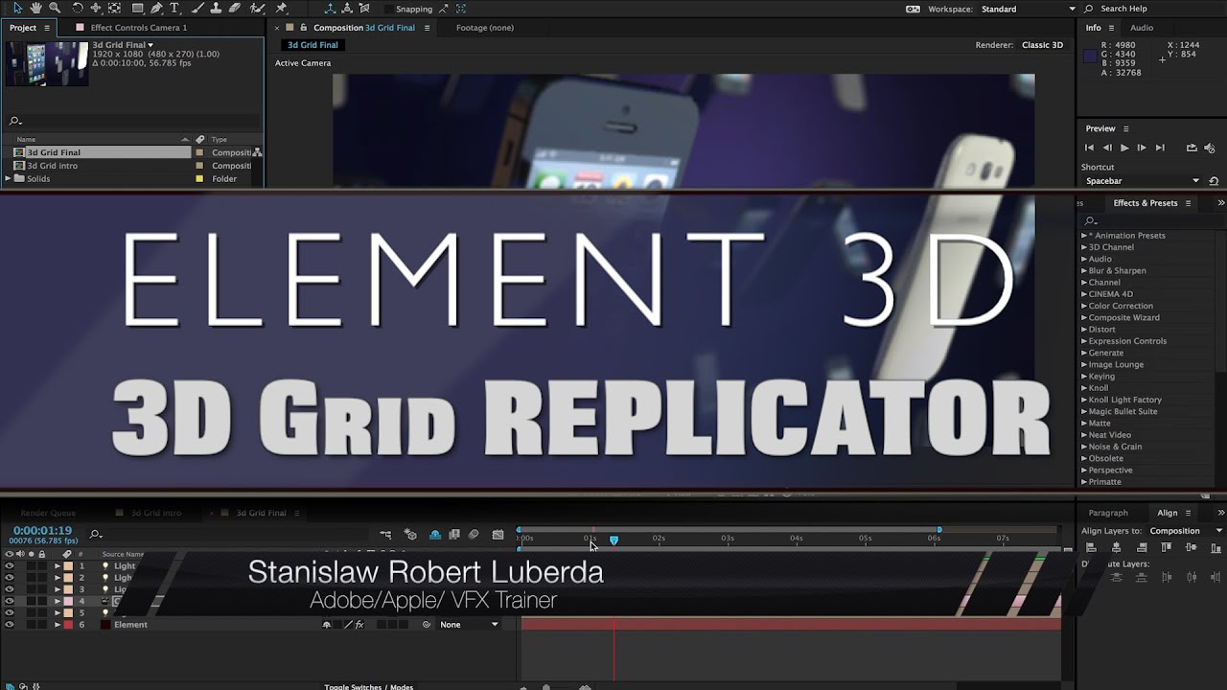Step to next frame in Preview

pyautogui.click(x=1142, y=148)
